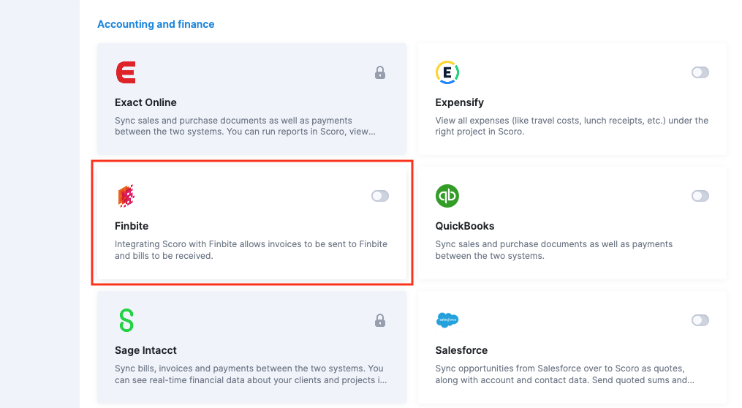Click the Salesforce cloud logo
This screenshot has width=742, height=408.
click(x=447, y=320)
